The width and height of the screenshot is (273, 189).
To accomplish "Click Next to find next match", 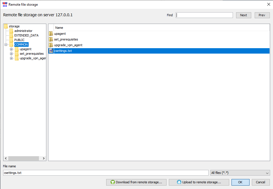I will pyautogui.click(x=244, y=15).
